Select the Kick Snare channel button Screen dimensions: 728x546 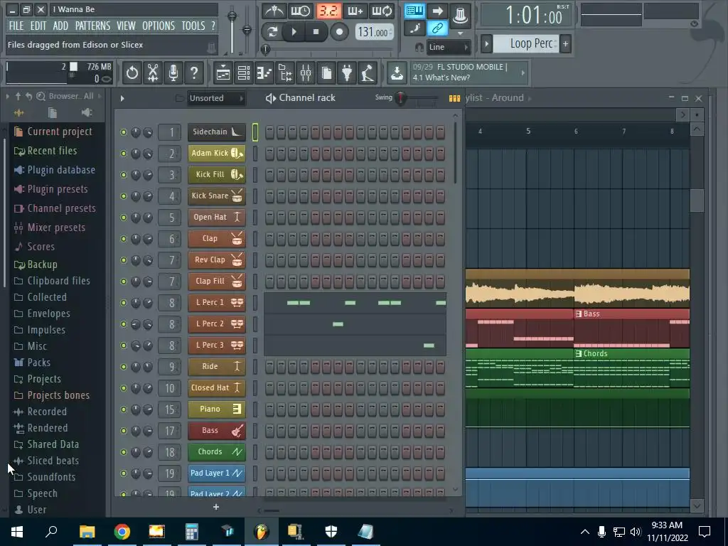(x=217, y=196)
